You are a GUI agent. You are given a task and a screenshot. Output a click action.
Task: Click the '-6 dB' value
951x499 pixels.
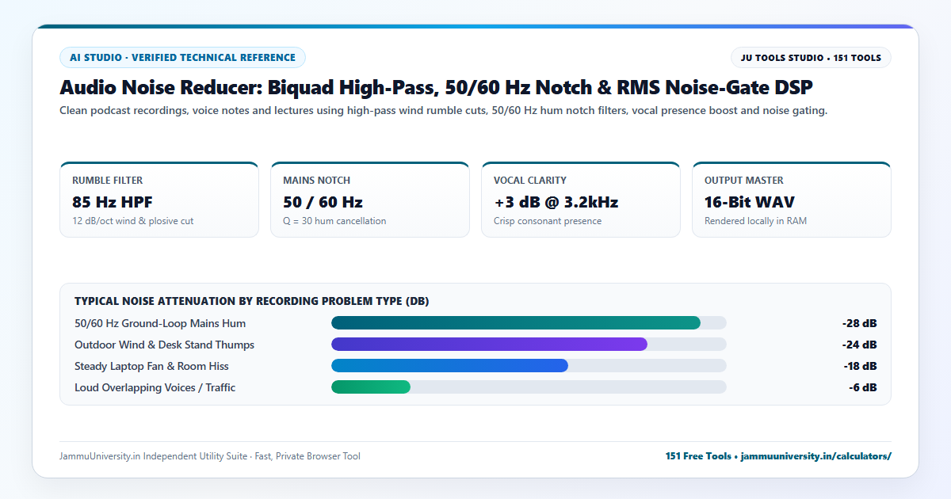[x=862, y=387]
